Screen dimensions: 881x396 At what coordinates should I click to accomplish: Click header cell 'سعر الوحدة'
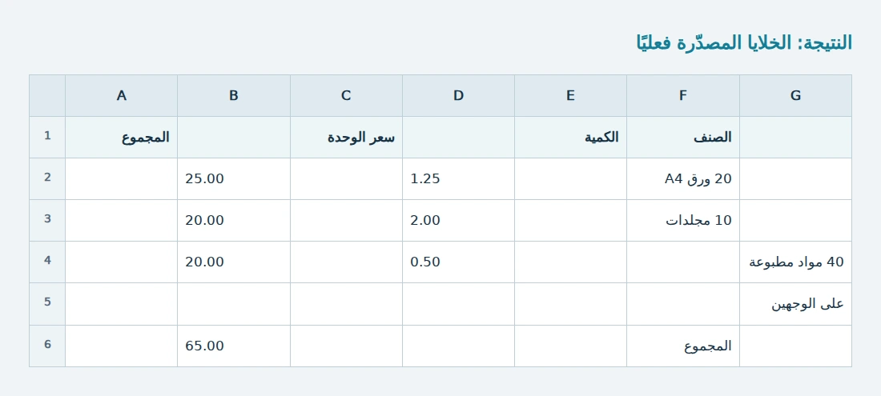[346, 138]
